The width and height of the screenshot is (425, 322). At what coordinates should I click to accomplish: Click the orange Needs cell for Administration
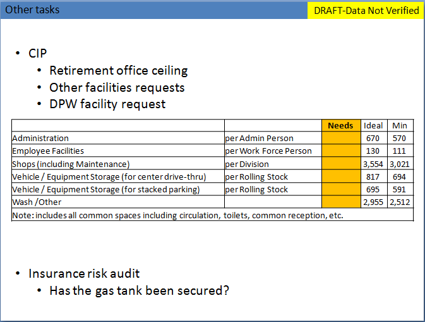[x=341, y=138]
